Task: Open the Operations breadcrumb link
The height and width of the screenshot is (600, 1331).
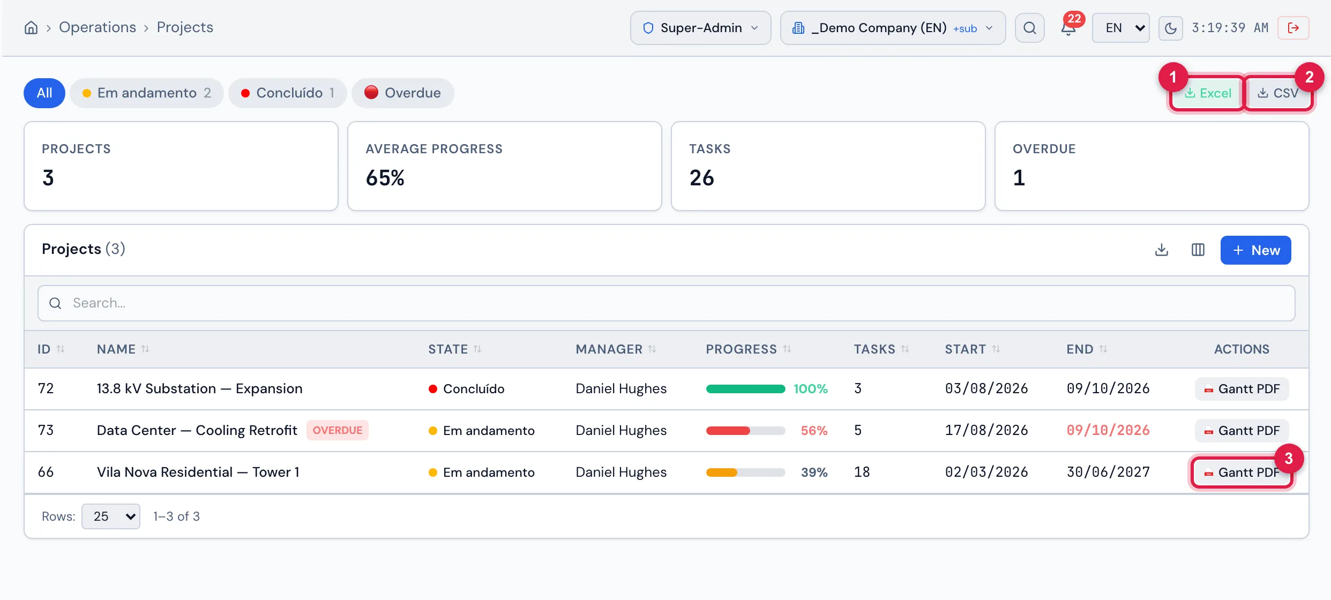Action: coord(98,27)
